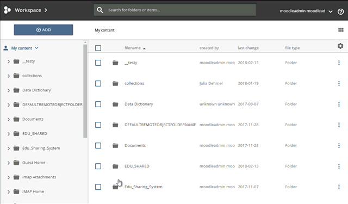
Task: Expand the Documents tree folder
Action: 9,120
